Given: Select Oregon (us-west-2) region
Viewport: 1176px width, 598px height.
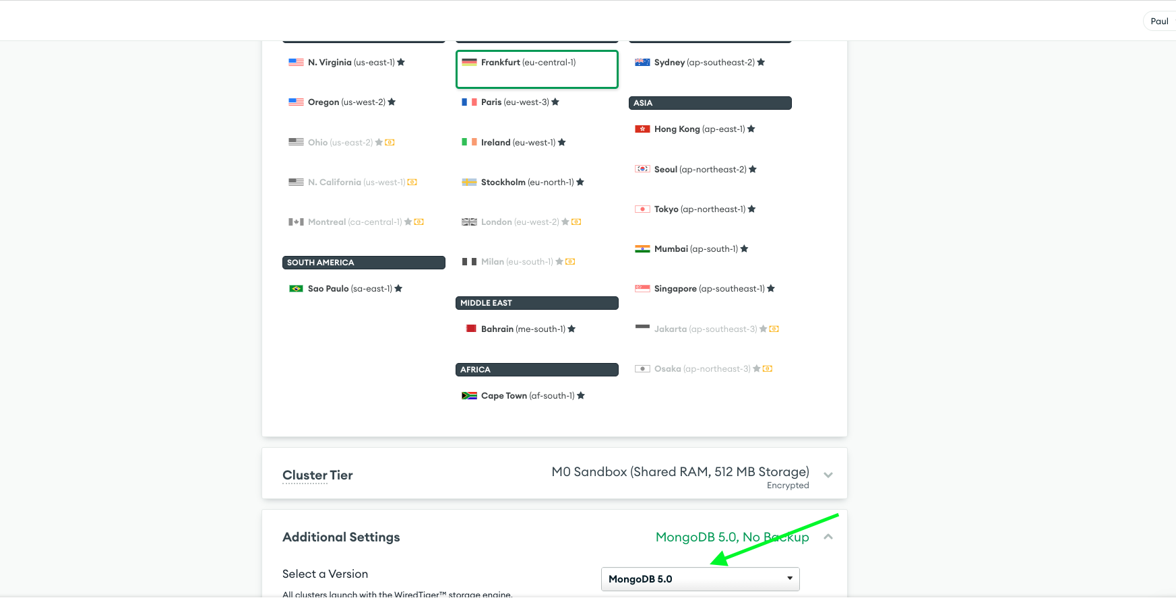Looking at the screenshot, I should [x=346, y=102].
